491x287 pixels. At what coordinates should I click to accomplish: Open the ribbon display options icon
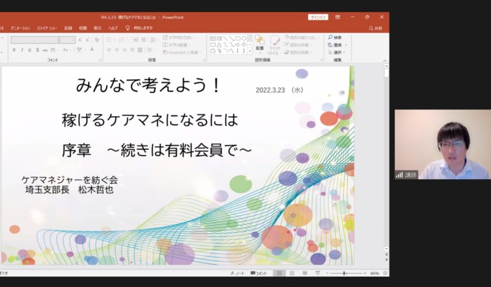[x=337, y=17]
